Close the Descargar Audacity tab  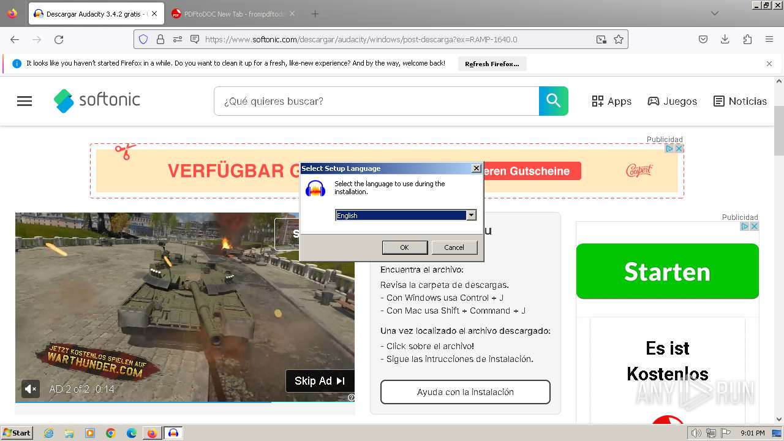154,13
